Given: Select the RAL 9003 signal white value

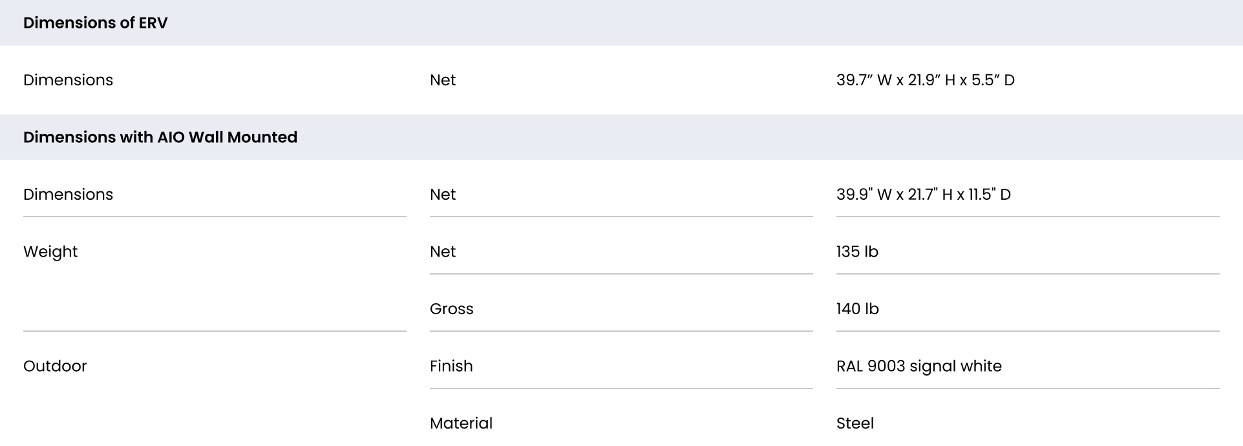Looking at the screenshot, I should (x=919, y=366).
